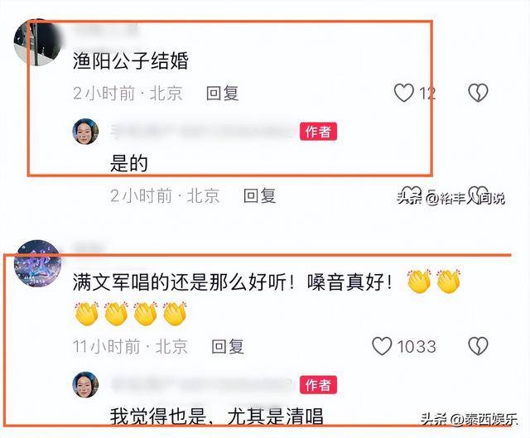Open blurred author name above 我觉得也是
This screenshot has height=438, width=530.
click(x=202, y=385)
